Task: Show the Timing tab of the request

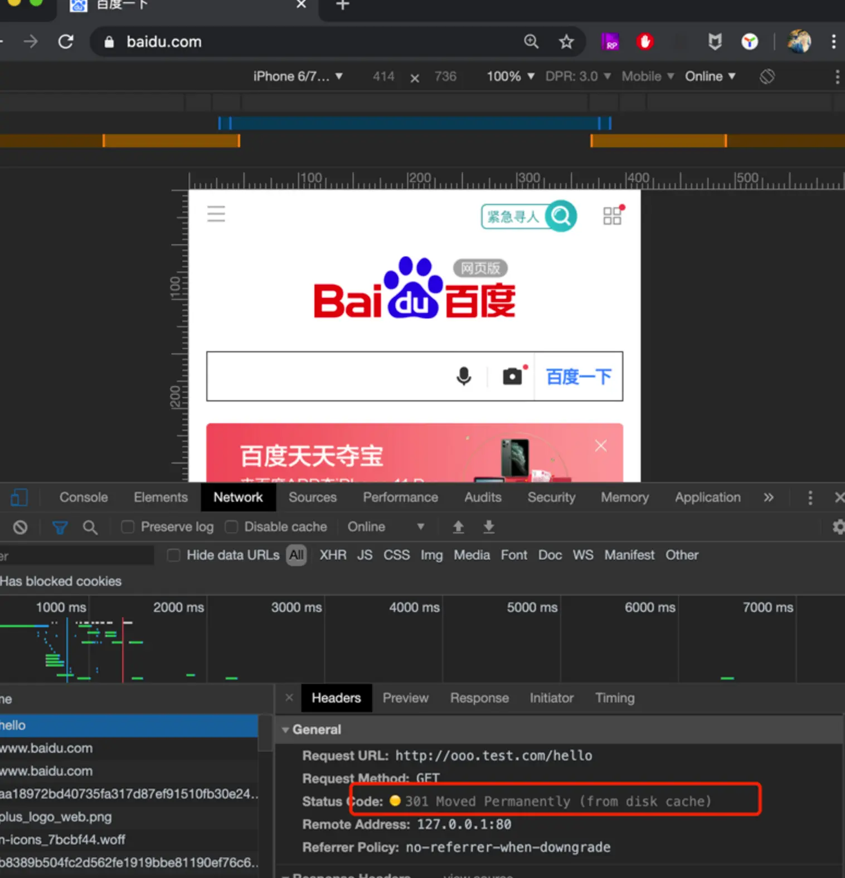Action: tap(615, 698)
